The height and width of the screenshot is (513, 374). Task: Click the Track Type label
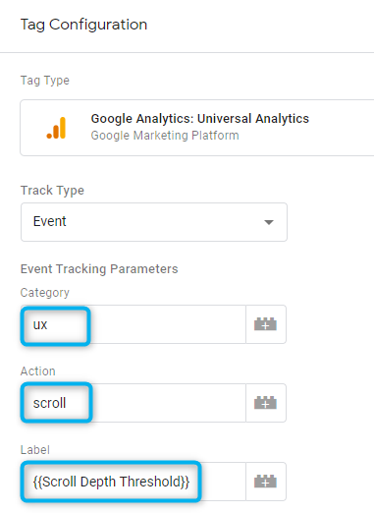click(52, 191)
